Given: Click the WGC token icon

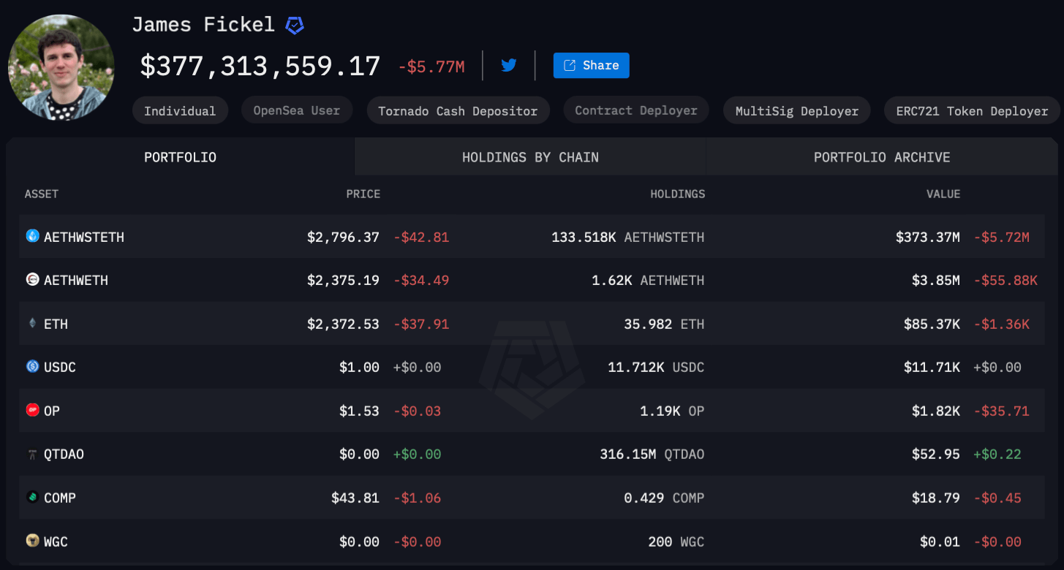Looking at the screenshot, I should coord(32,541).
